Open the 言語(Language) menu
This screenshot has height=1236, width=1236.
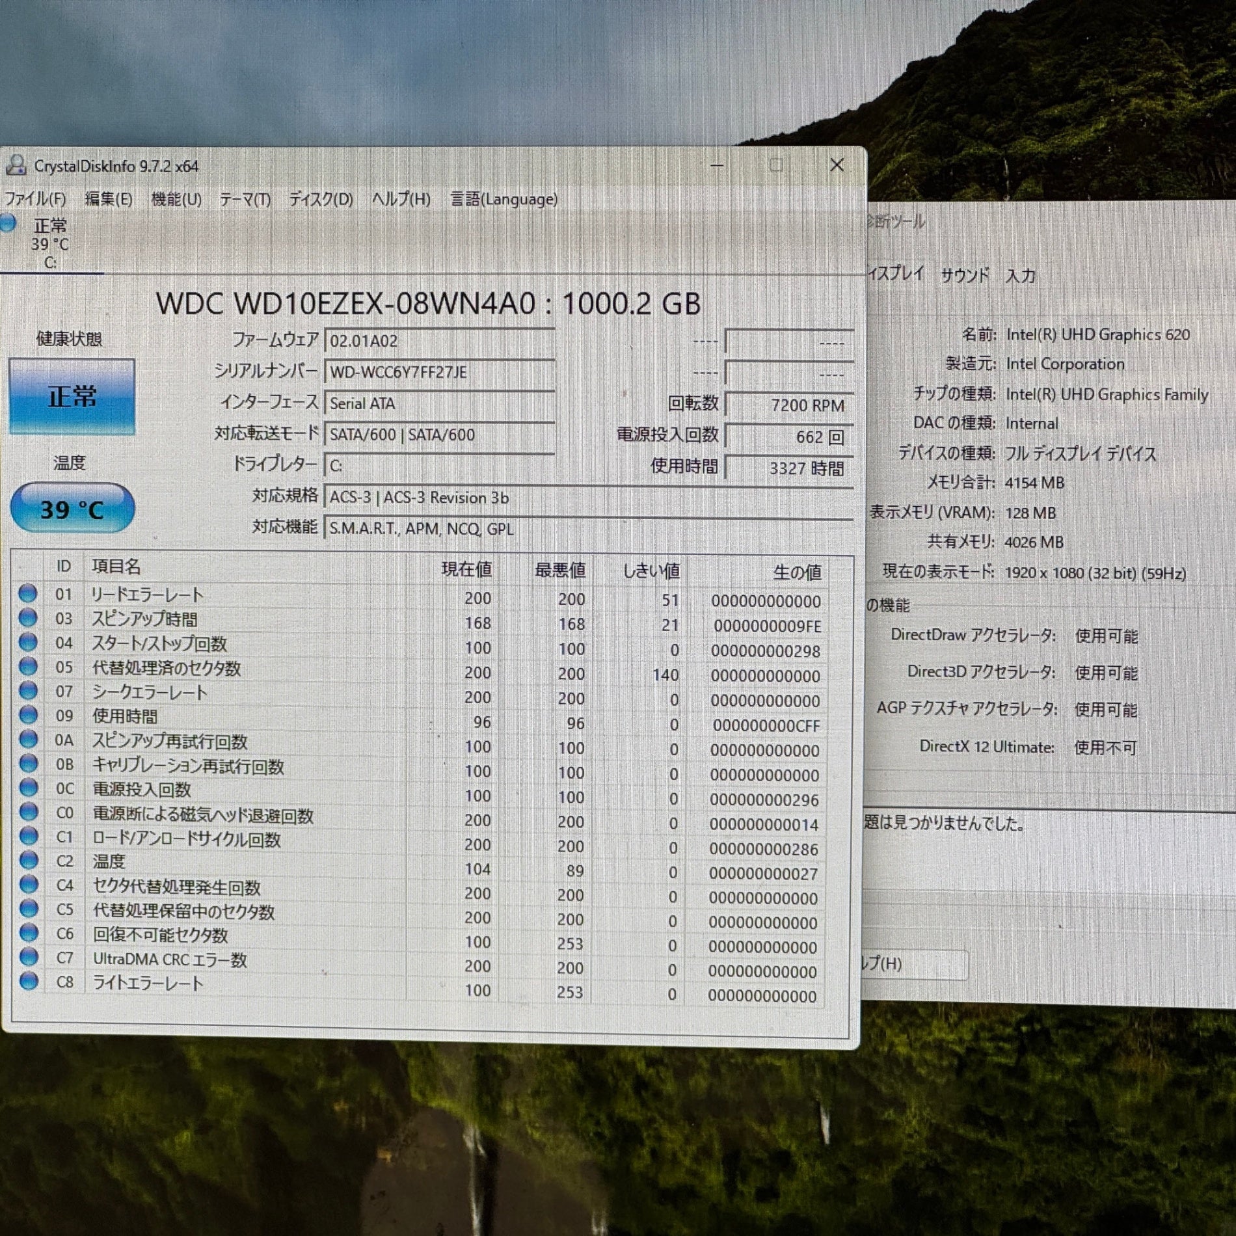pos(504,199)
